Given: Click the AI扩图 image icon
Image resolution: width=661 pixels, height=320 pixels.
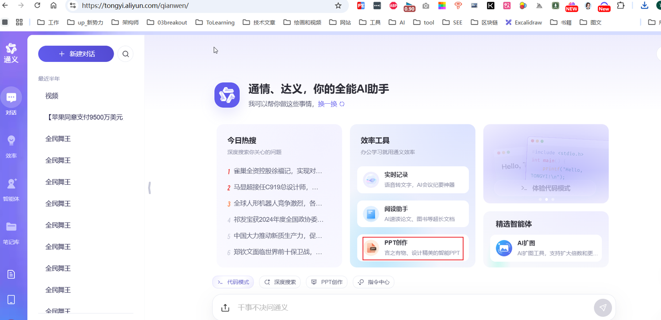Looking at the screenshot, I should (504, 248).
